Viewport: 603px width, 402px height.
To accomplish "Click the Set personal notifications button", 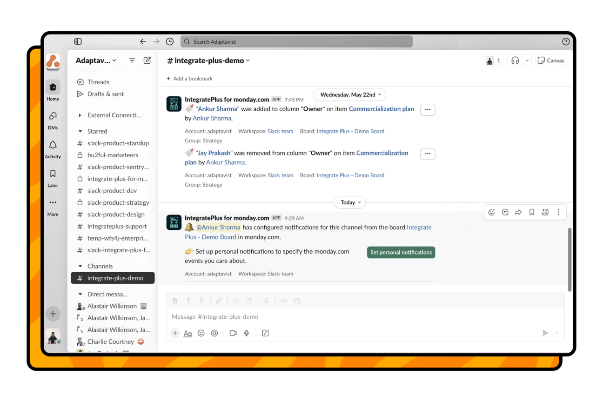I will click(x=401, y=253).
